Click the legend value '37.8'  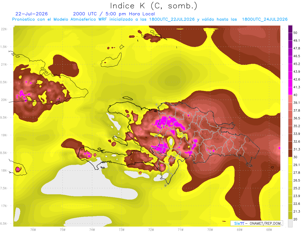(297, 110)
